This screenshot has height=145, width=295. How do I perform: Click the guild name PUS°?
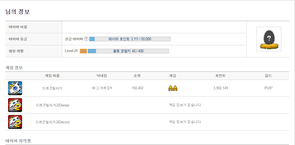click(x=268, y=88)
